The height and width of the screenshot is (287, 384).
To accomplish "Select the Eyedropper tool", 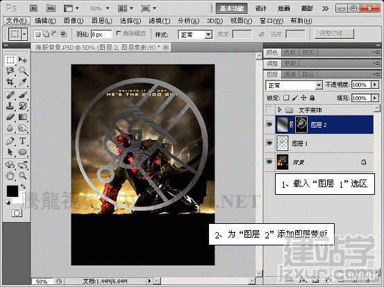I will point(22,82).
